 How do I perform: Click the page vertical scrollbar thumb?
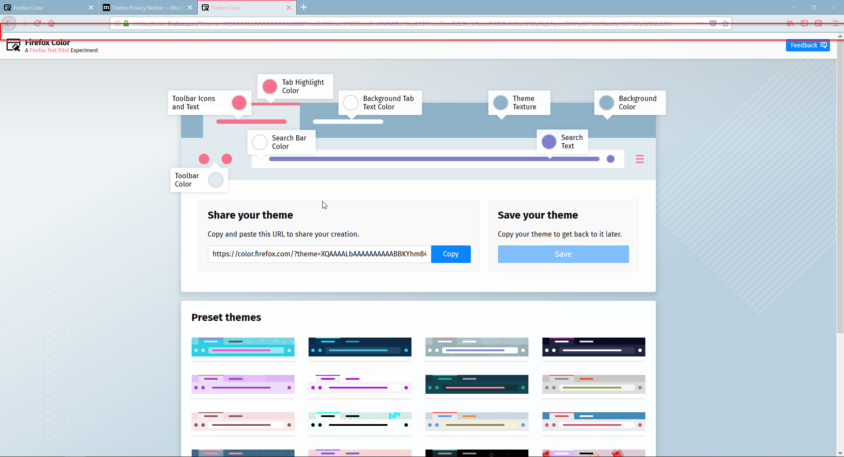(x=840, y=187)
